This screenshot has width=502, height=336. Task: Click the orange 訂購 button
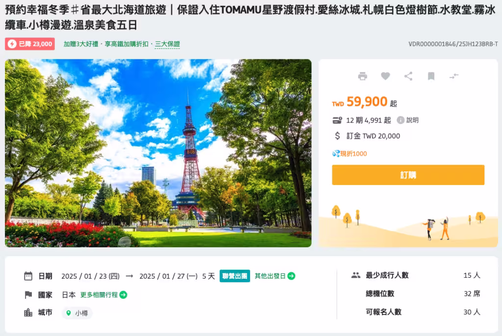tap(408, 175)
